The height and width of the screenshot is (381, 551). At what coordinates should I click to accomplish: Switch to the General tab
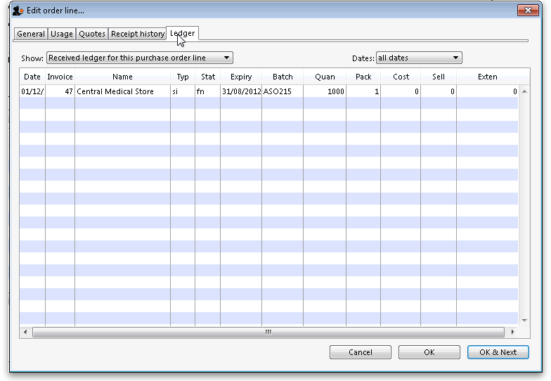point(31,34)
